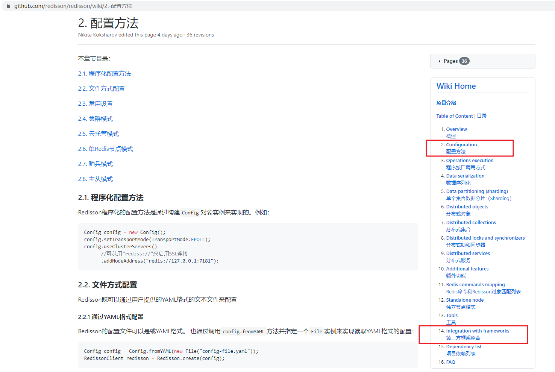
Task: Open Operations execution wiki page
Action: click(470, 161)
